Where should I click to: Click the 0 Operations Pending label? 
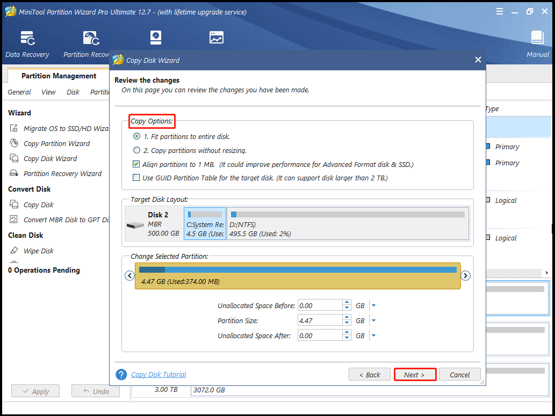click(x=44, y=270)
